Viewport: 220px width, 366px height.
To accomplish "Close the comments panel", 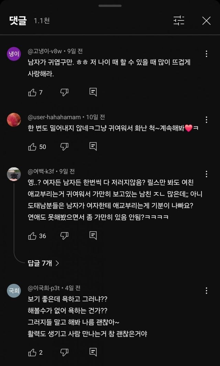I will [206, 21].
